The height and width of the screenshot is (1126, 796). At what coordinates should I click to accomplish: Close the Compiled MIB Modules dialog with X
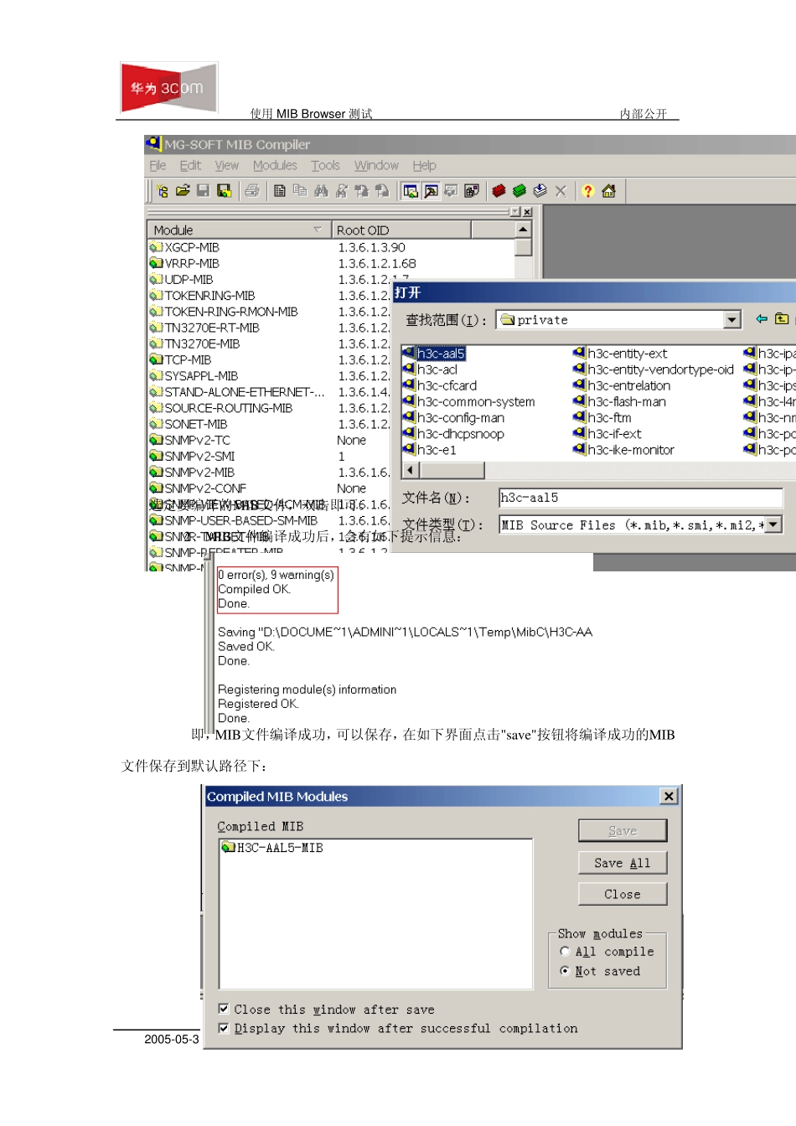click(669, 796)
